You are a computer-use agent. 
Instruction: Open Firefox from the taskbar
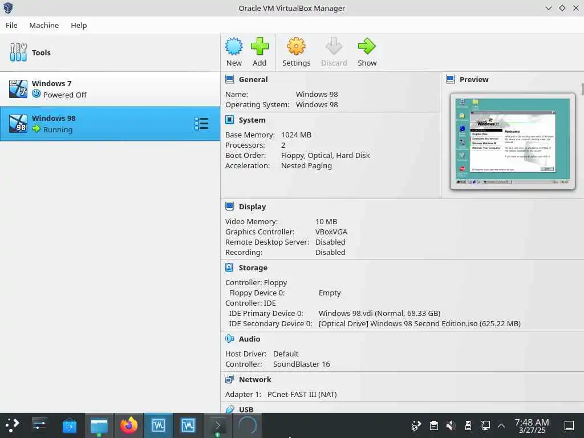(x=128, y=425)
